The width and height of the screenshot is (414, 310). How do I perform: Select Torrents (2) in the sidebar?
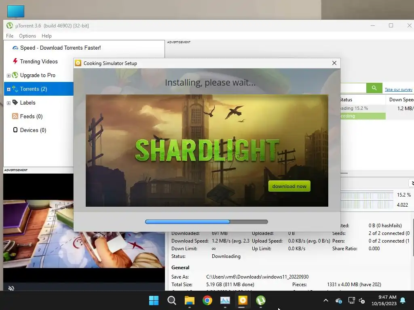[34, 89]
